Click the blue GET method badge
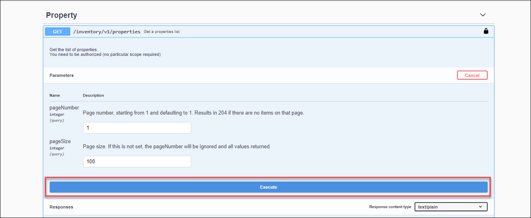Viewport: 531px width, 218px height. point(58,32)
